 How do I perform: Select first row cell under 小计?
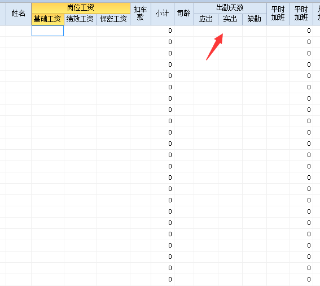[x=163, y=31]
